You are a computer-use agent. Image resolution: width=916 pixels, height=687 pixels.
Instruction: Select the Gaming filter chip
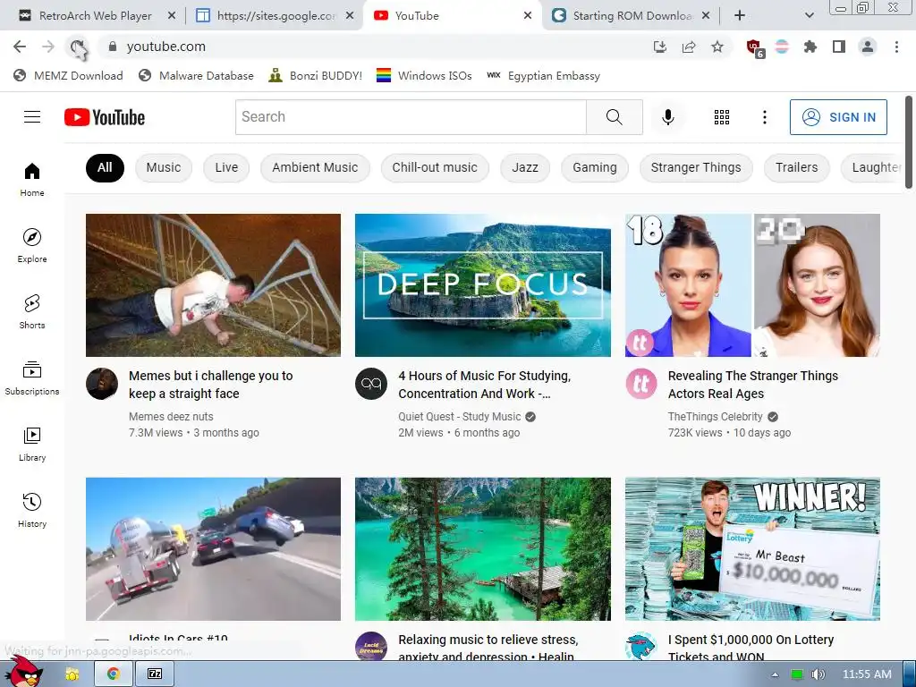pos(594,167)
